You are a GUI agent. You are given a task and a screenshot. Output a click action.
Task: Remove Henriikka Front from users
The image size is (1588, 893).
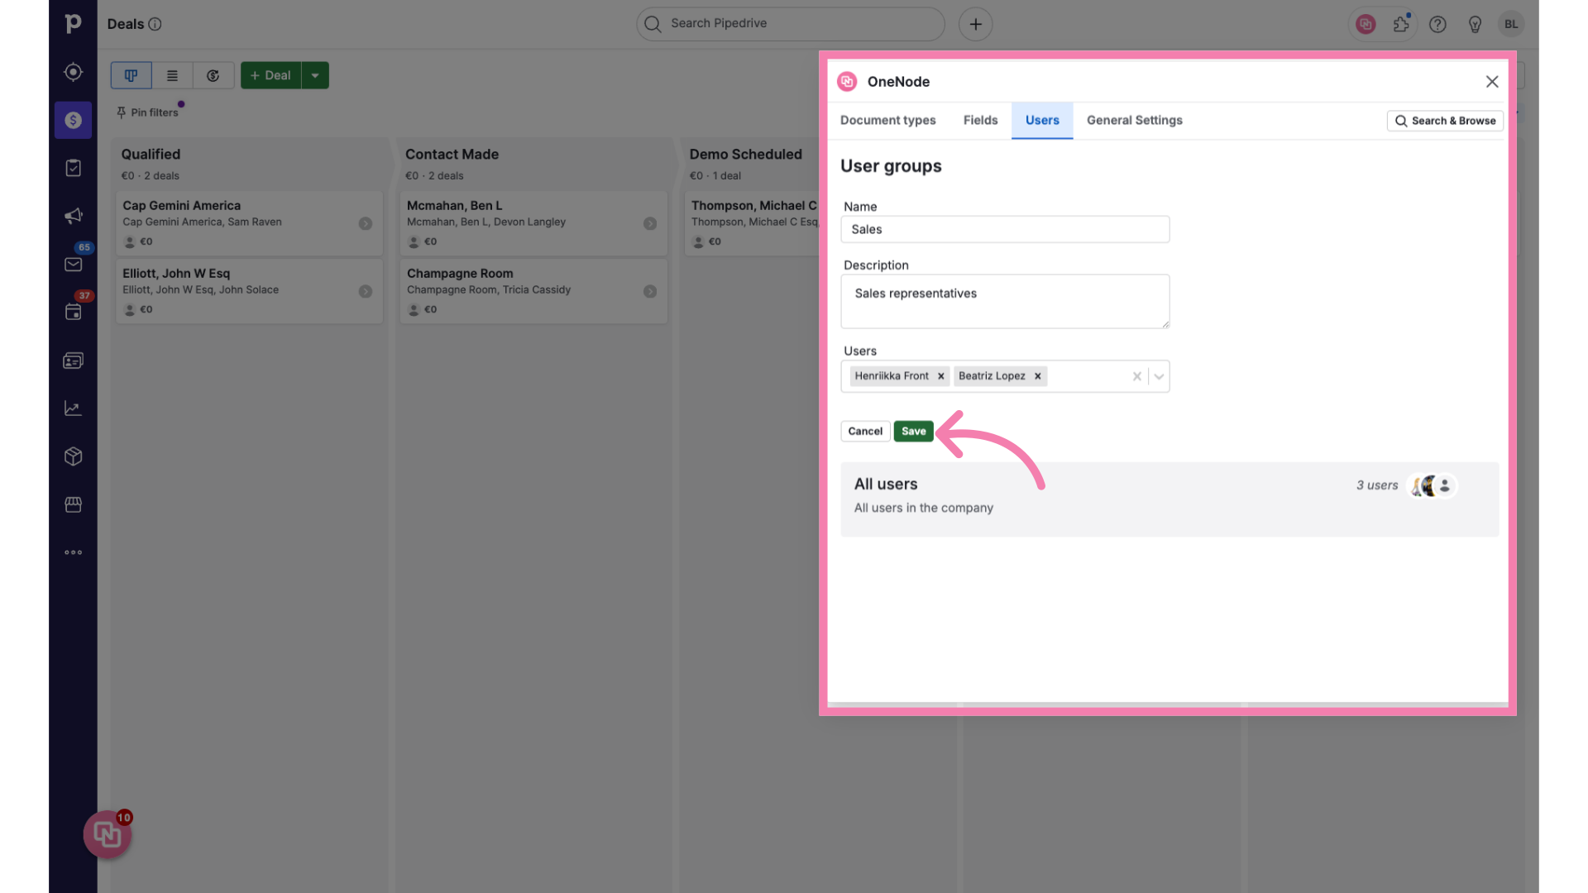point(940,376)
